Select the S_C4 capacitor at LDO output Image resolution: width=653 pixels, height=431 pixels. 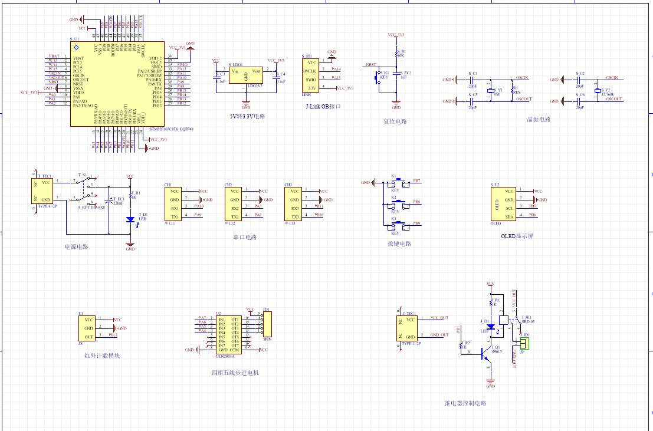pos(276,77)
